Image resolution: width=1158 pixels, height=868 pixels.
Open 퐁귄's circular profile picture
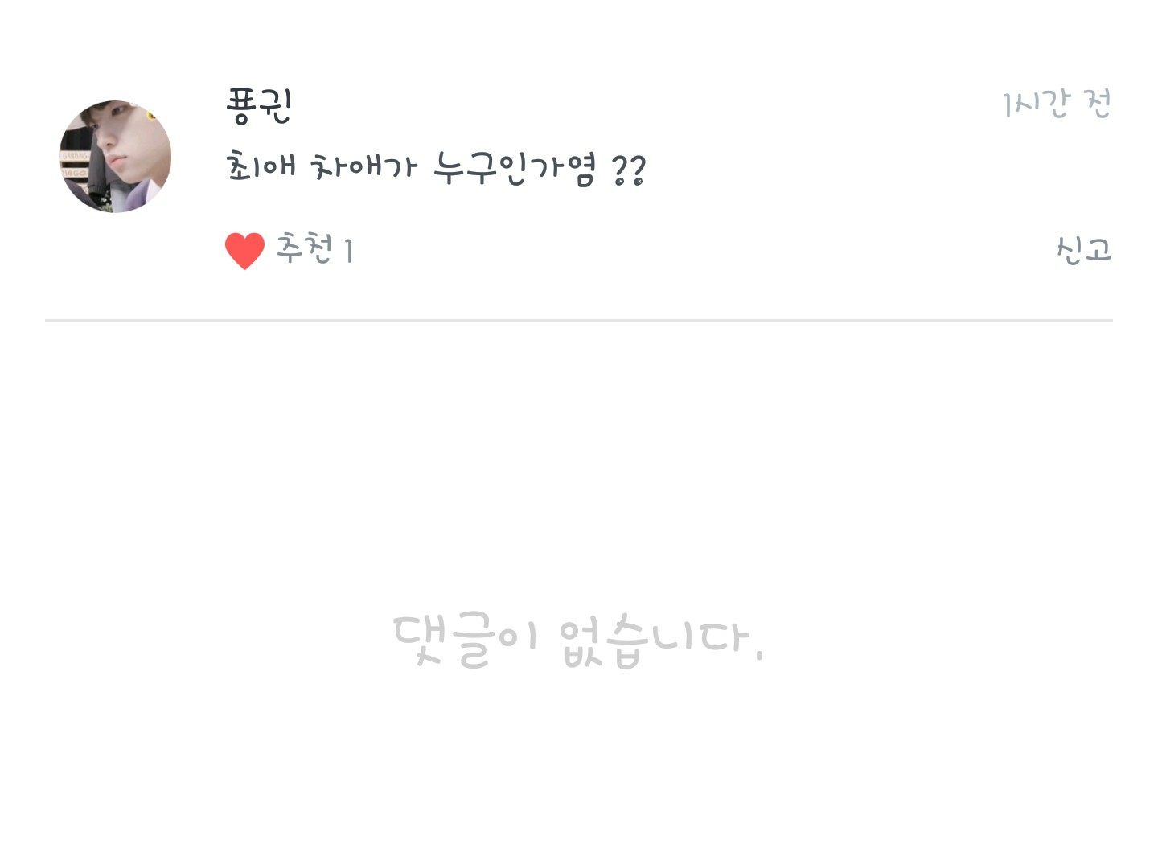pos(115,157)
